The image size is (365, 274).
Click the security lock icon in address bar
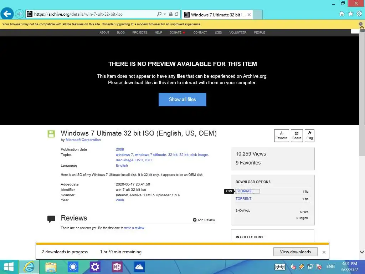pos(171,14)
